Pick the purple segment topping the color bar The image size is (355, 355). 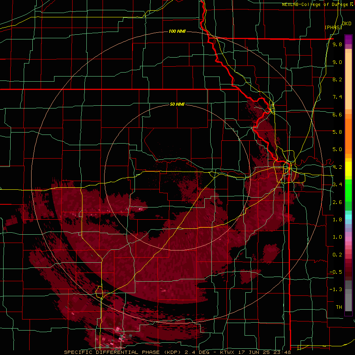pyautogui.click(x=348, y=40)
